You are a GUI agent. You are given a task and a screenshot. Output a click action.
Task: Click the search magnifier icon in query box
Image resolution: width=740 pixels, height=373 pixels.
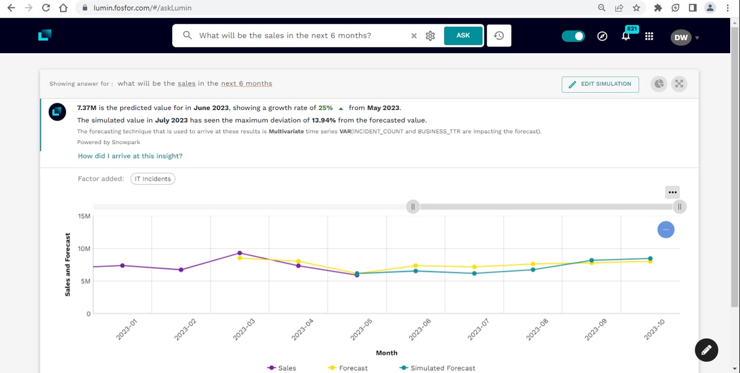(187, 36)
